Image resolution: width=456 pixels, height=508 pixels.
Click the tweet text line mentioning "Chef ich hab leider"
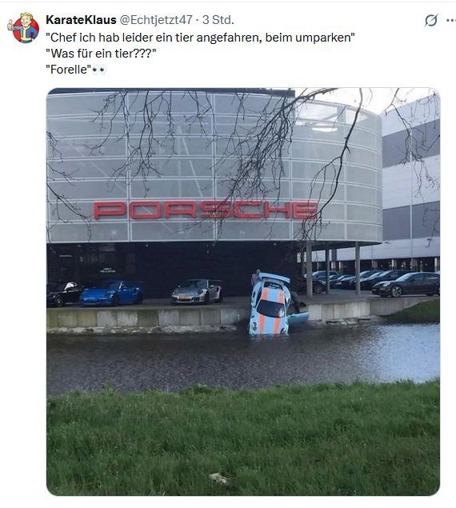tap(200, 38)
